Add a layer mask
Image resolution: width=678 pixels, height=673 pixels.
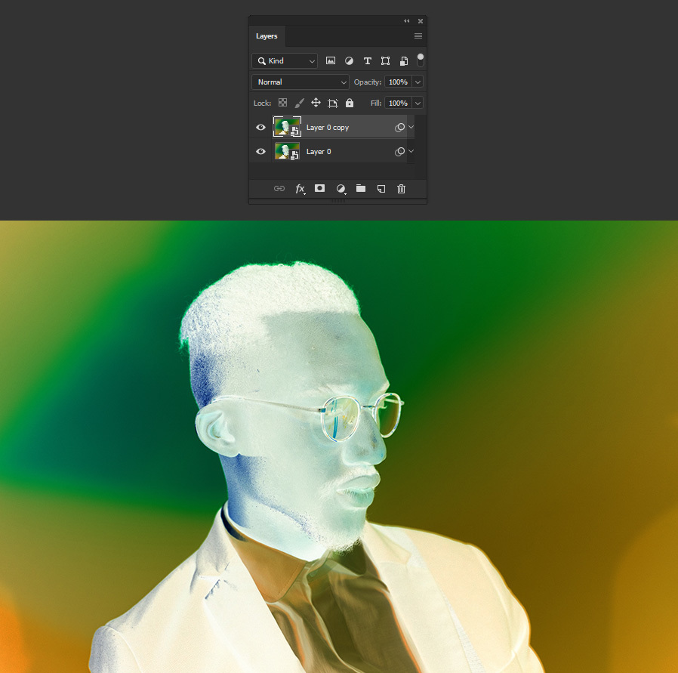[x=319, y=188]
